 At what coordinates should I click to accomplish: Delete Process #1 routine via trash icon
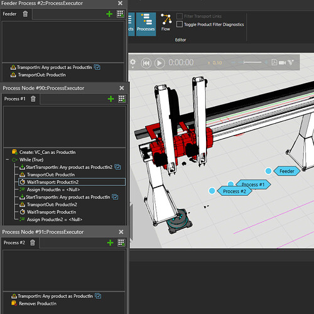click(x=33, y=99)
